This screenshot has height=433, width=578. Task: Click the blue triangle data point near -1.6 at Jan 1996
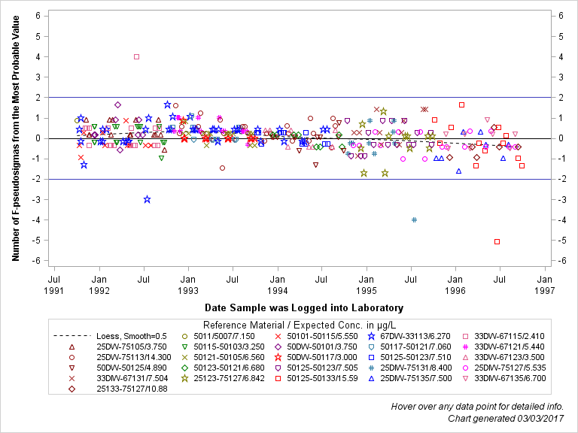(459, 171)
